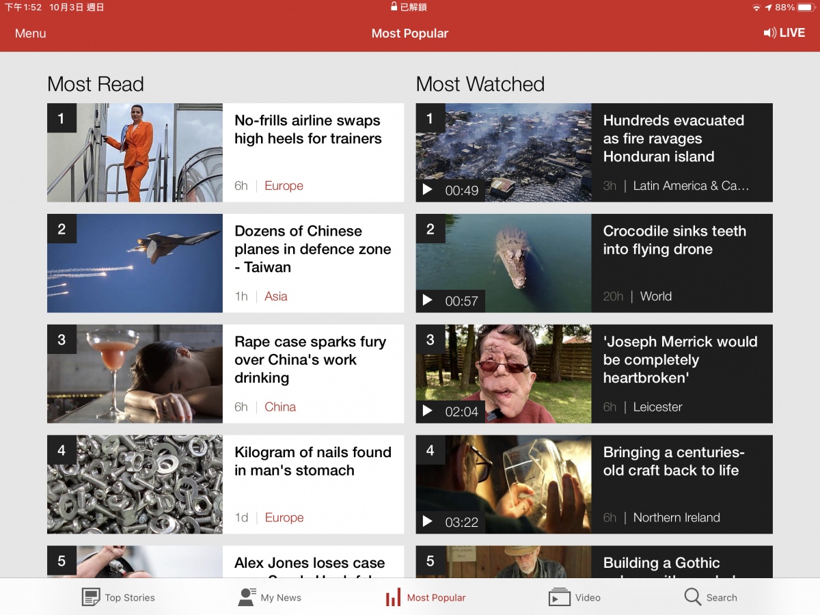Viewport: 820px width, 615px height.
Task: Read No-frills airline swaps high heels headline
Action: (307, 130)
